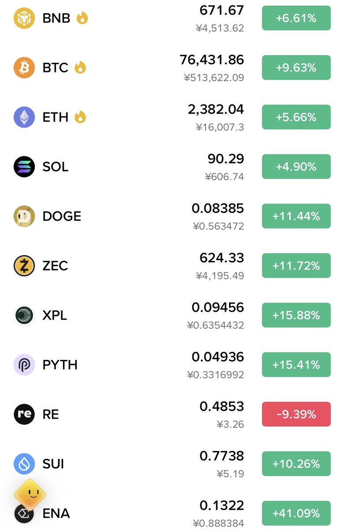The width and height of the screenshot is (344, 530).
Task: Tap the Bitcoin orange logo icon
Action: click(x=24, y=68)
